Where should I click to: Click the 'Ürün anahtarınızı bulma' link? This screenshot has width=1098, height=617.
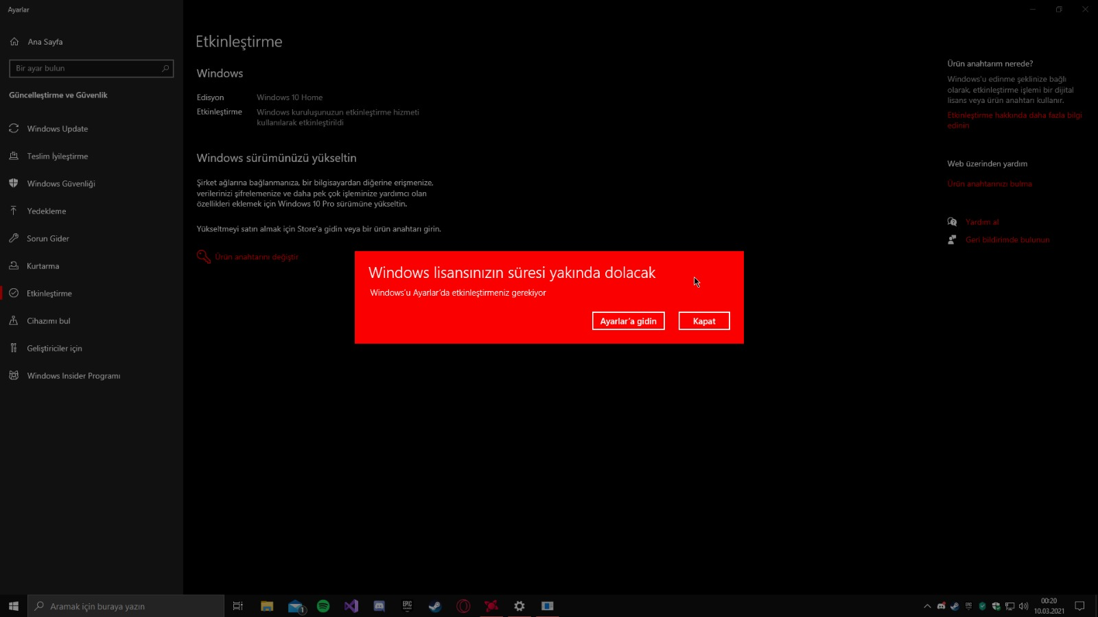(990, 184)
